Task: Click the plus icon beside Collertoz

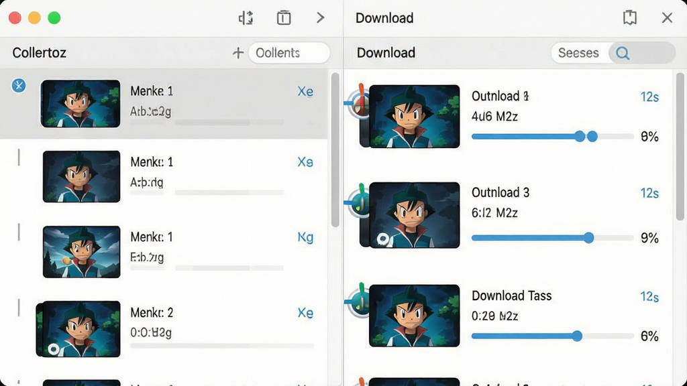Action: (238, 53)
